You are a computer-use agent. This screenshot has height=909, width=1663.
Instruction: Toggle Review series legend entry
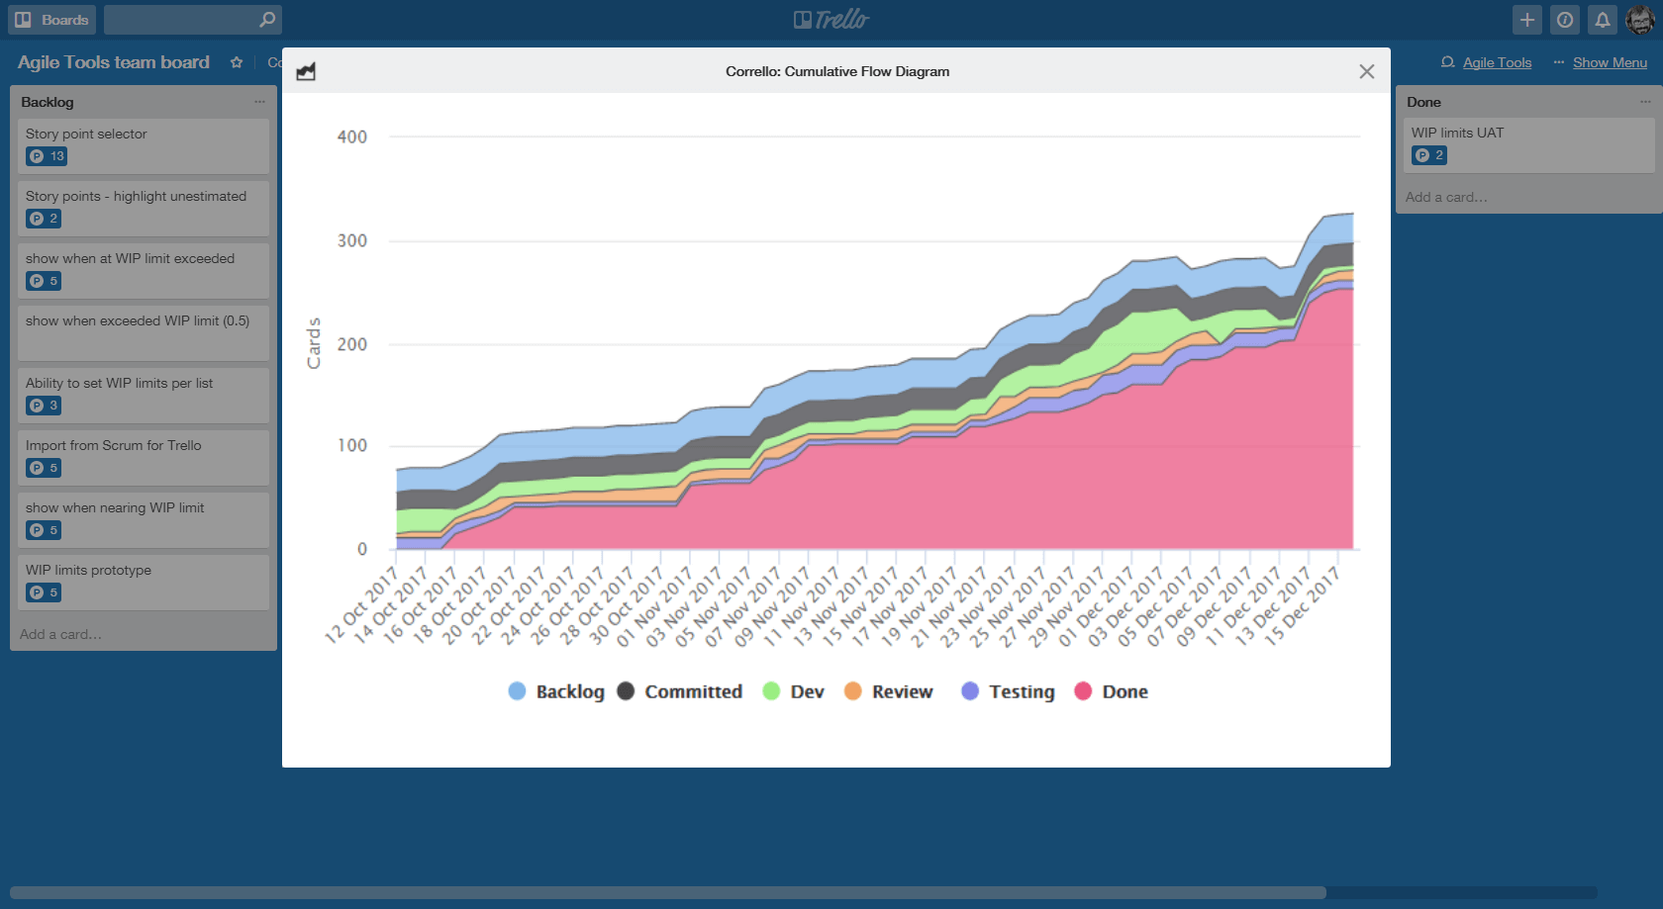click(x=888, y=691)
